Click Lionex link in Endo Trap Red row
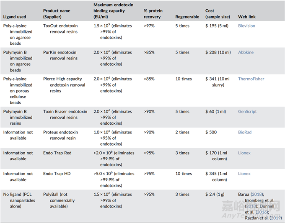The width and height of the screenshot is (285, 223). pos(244,153)
